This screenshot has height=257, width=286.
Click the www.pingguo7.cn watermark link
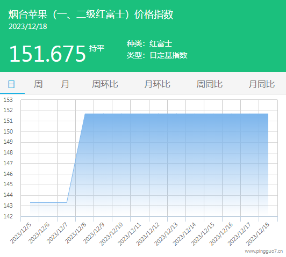264,251
